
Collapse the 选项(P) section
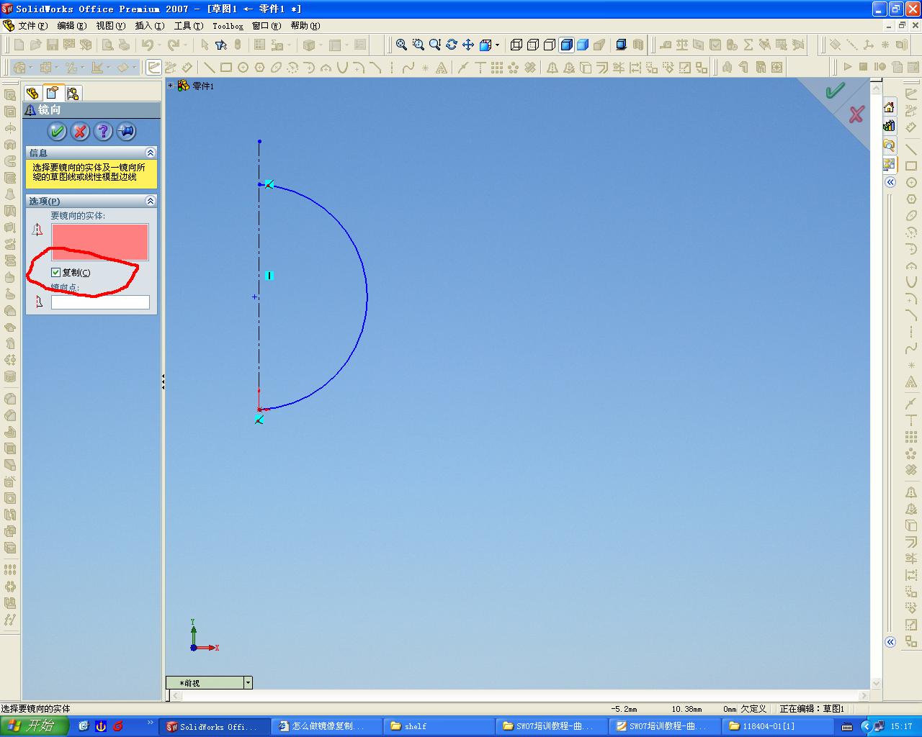pyautogui.click(x=150, y=201)
